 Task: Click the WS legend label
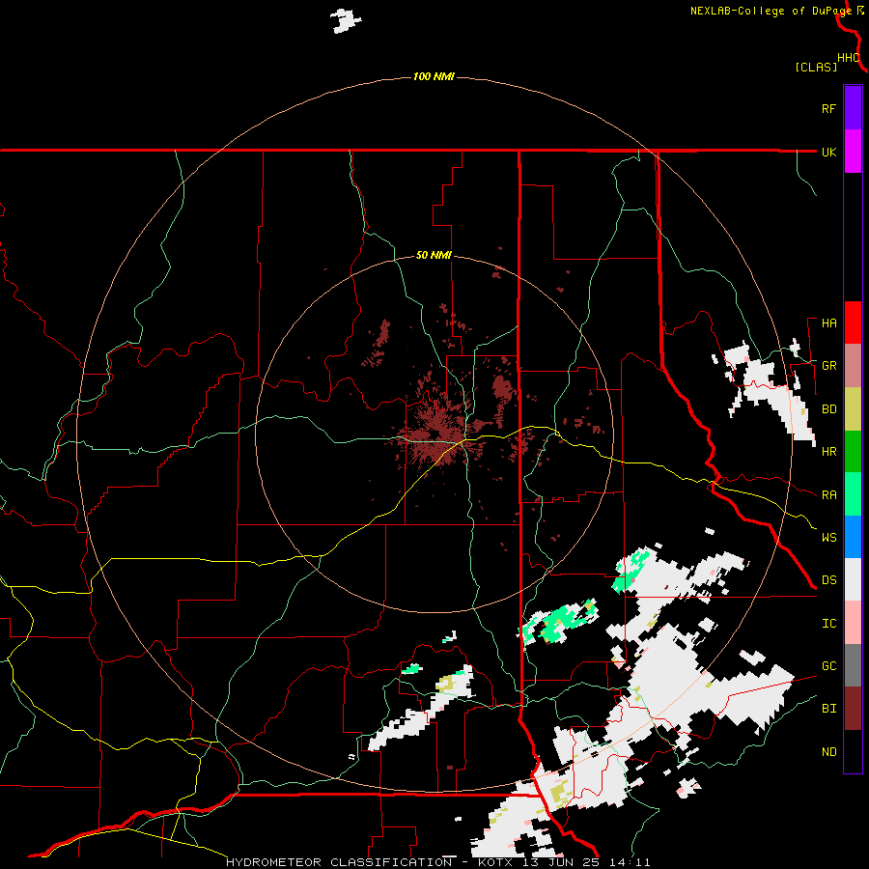pos(828,538)
